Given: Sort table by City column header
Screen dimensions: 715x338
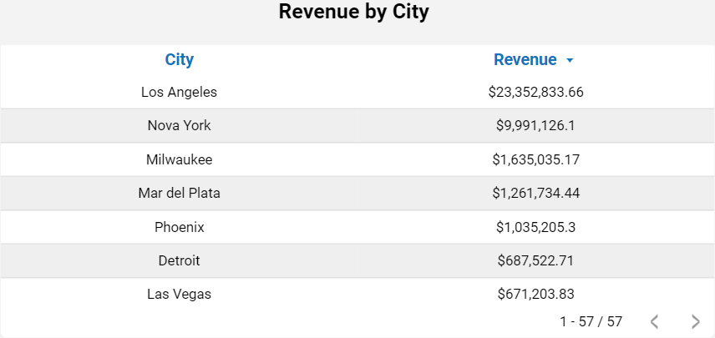Looking at the screenshot, I should [180, 59].
